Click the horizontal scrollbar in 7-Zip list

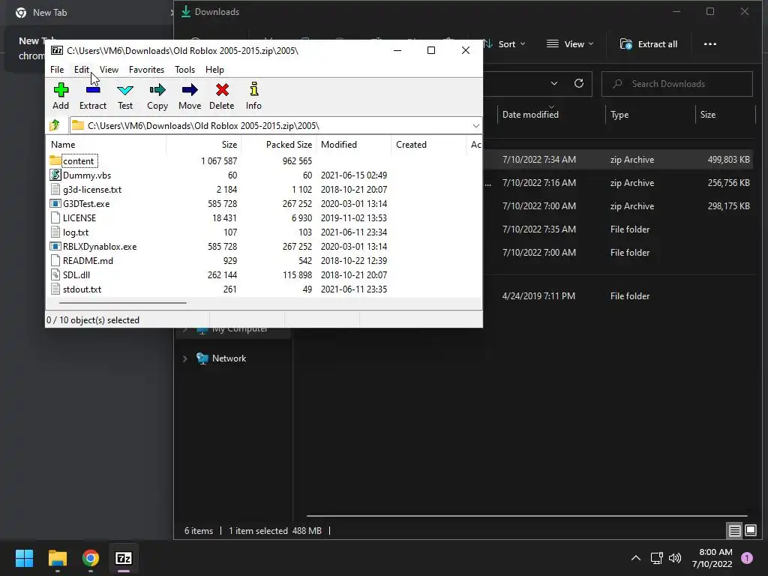pyautogui.click(x=123, y=303)
